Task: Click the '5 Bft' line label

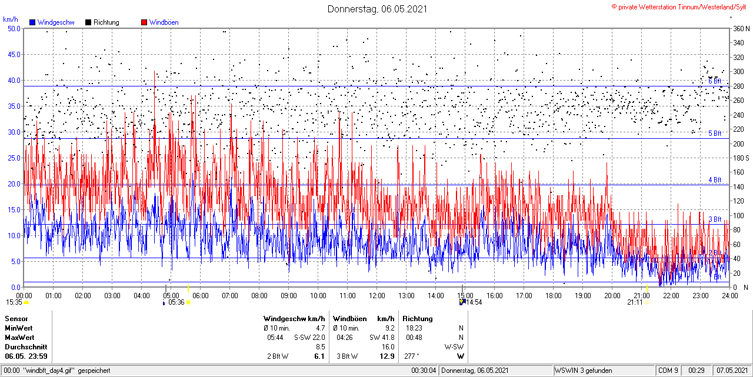Action: tap(714, 134)
